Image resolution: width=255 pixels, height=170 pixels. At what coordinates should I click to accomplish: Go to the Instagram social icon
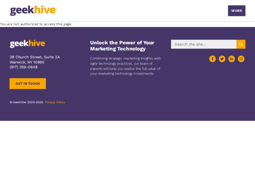(241, 59)
